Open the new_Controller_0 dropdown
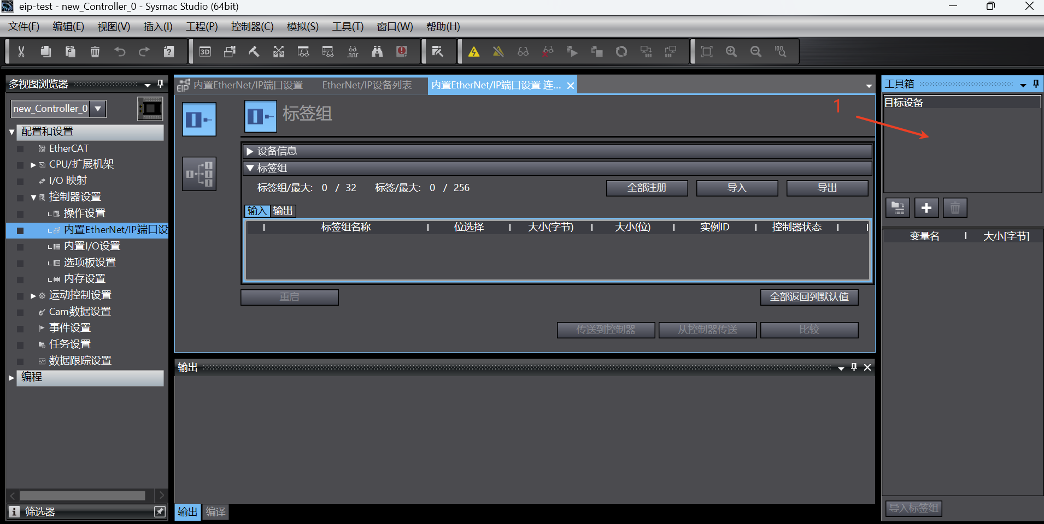 (98, 109)
